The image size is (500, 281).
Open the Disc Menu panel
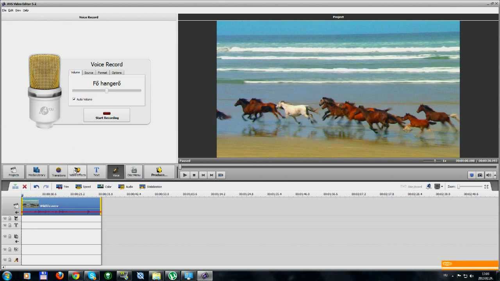pos(134,172)
